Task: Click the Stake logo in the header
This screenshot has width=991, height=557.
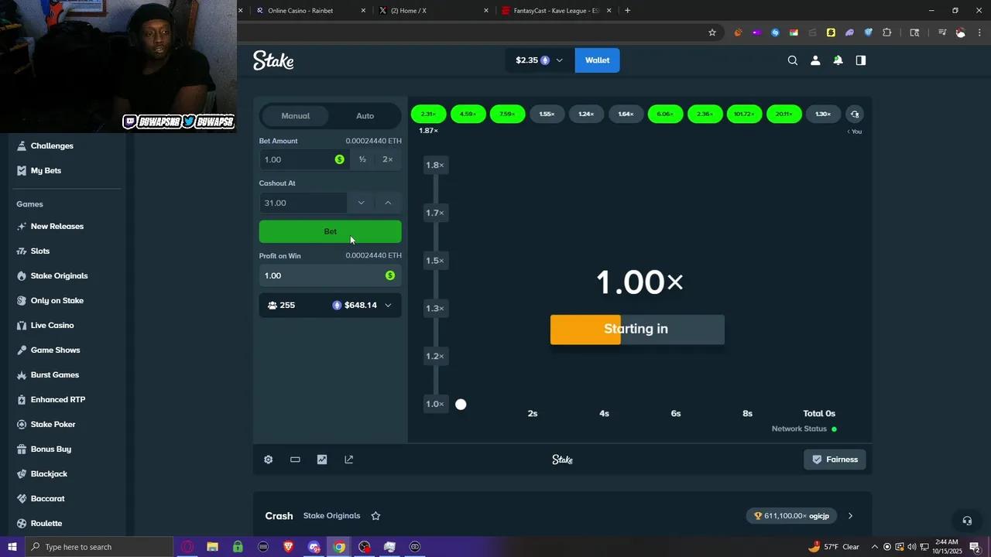Action: [x=273, y=60]
